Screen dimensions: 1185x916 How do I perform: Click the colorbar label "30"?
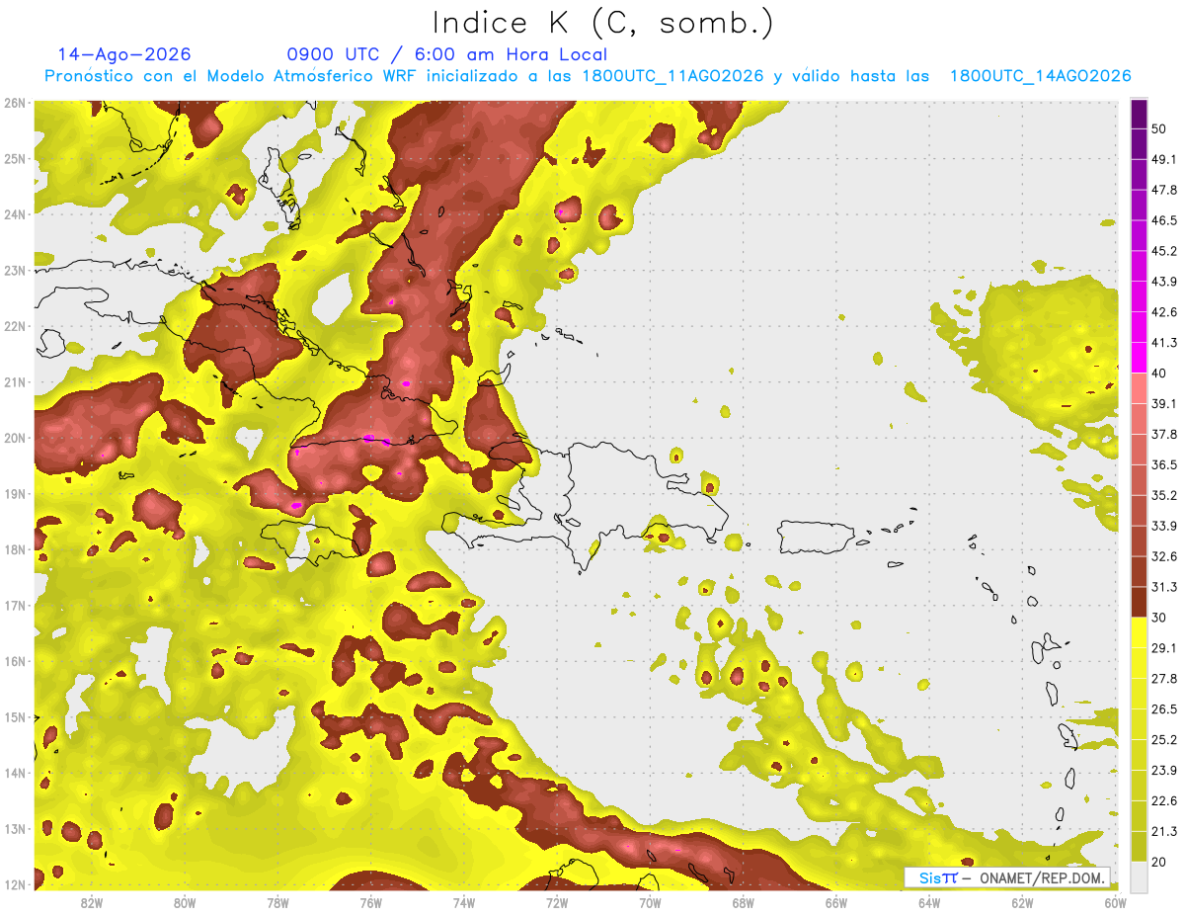click(1160, 618)
